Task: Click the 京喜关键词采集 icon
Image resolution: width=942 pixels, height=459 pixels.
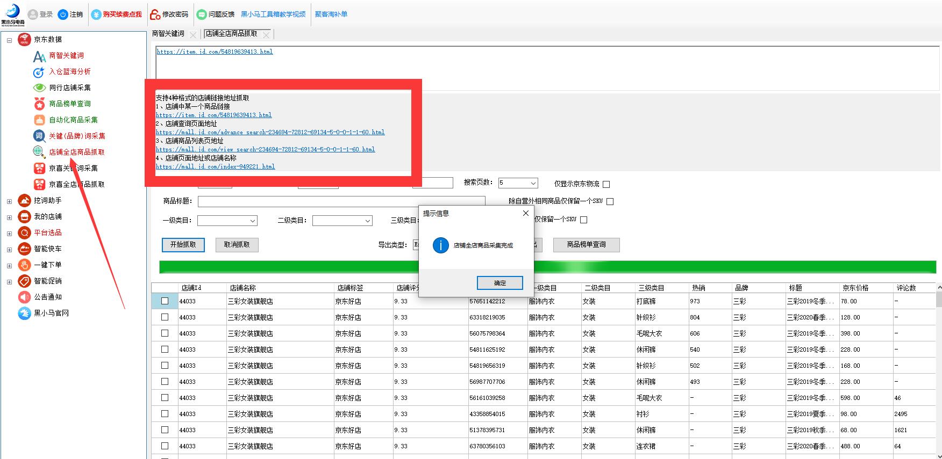Action: 39,168
